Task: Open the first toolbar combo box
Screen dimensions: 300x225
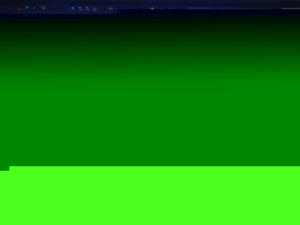Action: tap(200, 9)
